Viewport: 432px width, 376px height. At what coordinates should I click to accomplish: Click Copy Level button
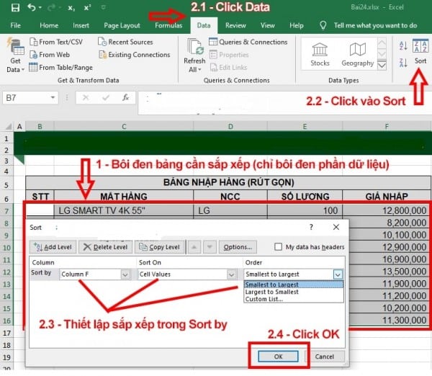point(160,247)
